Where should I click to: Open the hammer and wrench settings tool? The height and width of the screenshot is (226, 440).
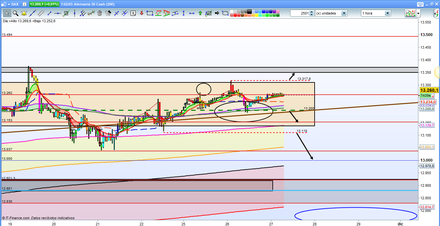click(x=108, y=13)
